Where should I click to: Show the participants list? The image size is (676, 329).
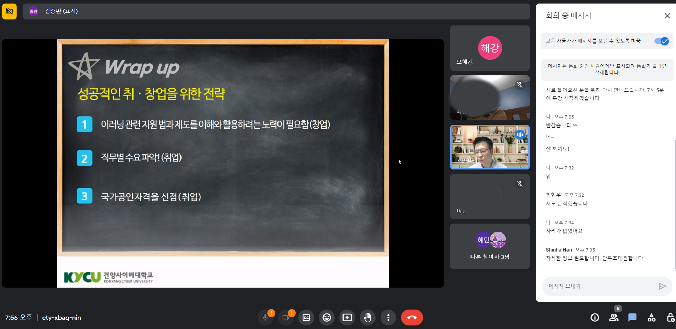click(613, 318)
